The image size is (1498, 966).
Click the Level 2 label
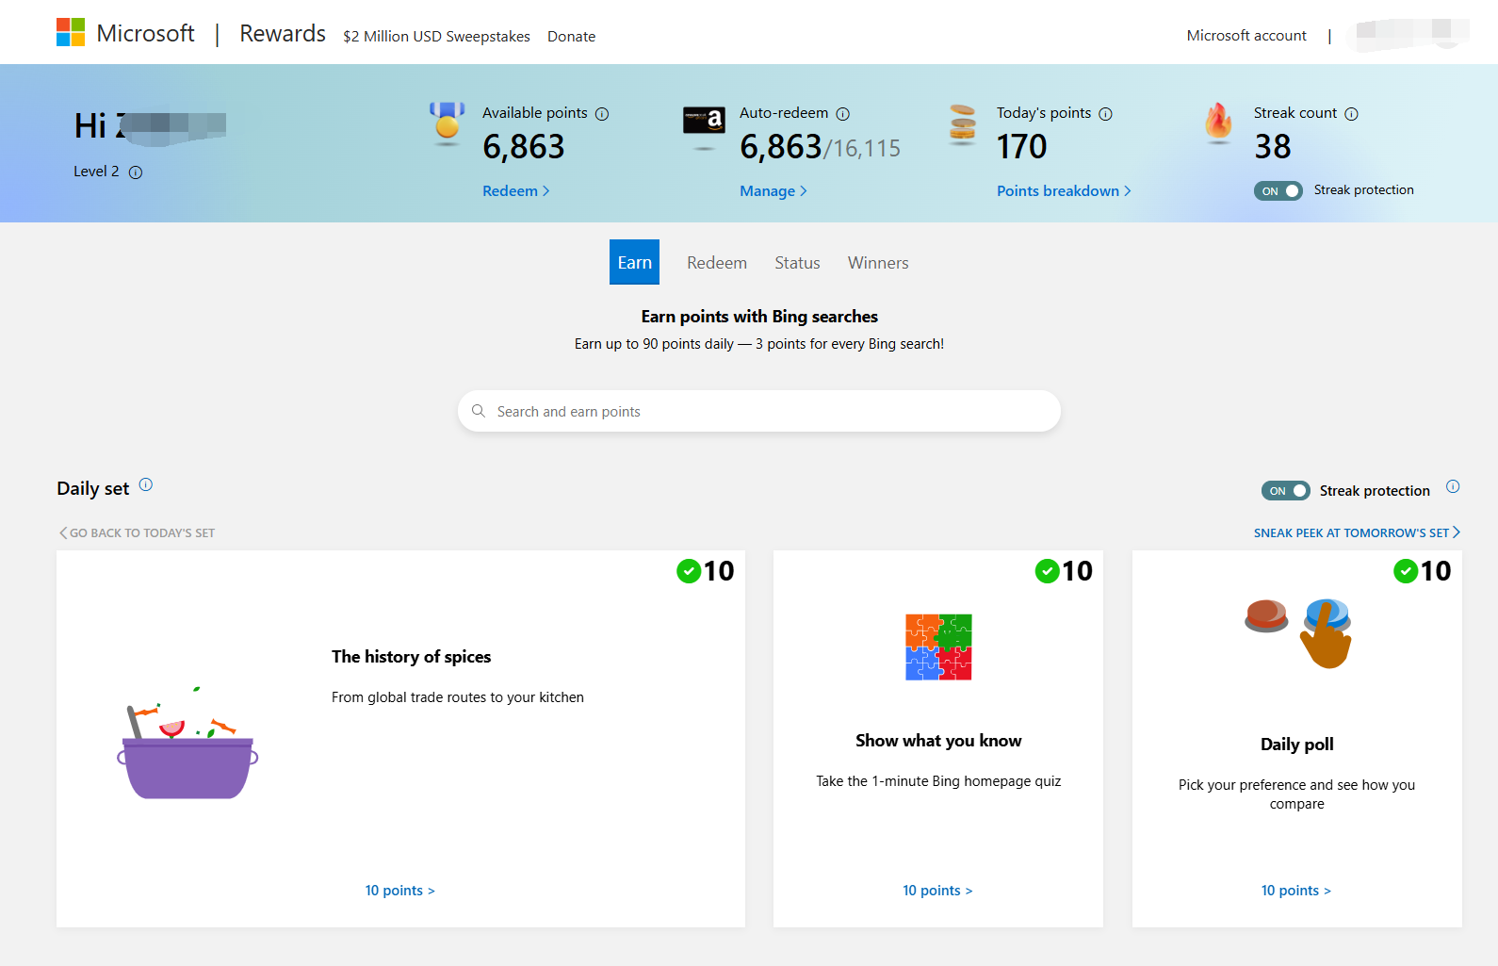pos(96,172)
